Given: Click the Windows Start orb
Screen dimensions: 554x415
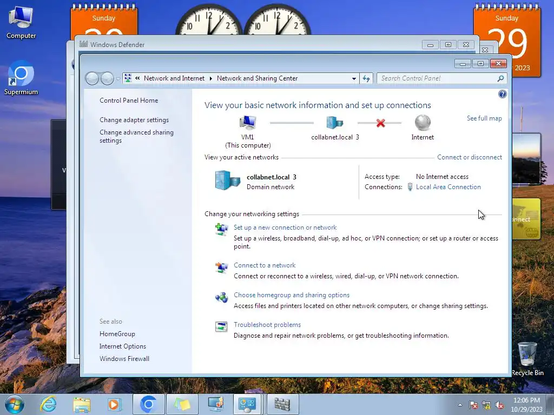Looking at the screenshot, I should coord(15,404).
